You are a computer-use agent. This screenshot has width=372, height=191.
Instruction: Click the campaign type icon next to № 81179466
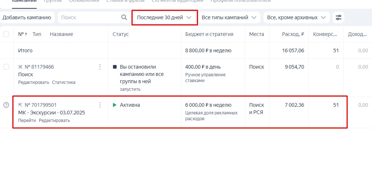[20, 67]
